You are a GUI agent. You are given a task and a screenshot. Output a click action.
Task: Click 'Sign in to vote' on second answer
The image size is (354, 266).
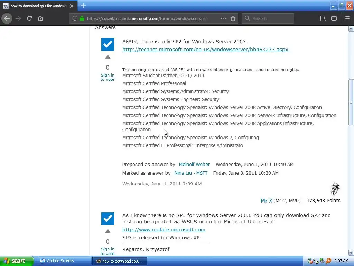(108, 251)
